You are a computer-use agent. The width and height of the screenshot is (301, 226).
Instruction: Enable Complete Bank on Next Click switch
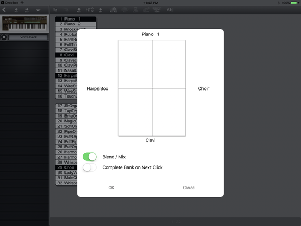[x=90, y=167]
